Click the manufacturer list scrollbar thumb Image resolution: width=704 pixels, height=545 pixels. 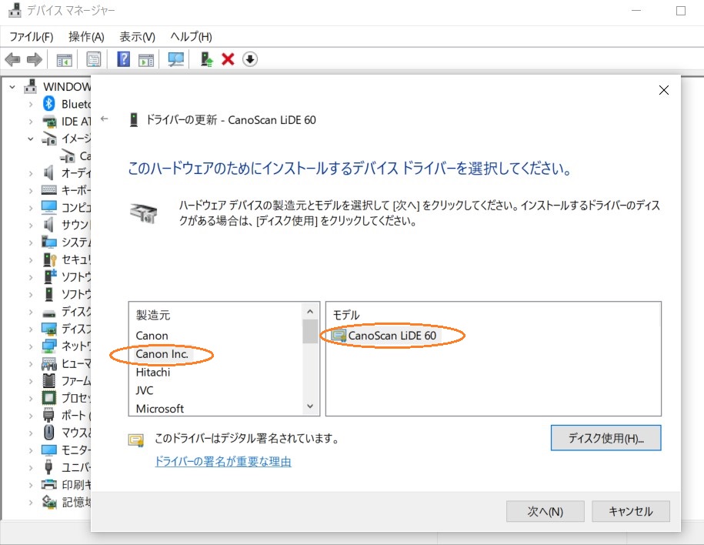(310, 331)
